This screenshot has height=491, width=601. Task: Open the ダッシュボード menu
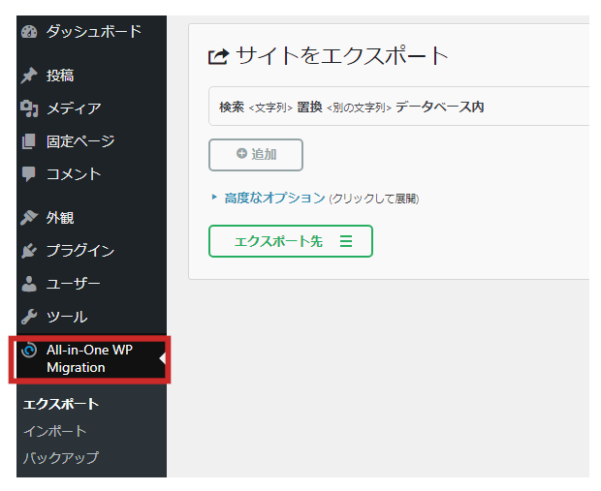pyautogui.click(x=92, y=32)
